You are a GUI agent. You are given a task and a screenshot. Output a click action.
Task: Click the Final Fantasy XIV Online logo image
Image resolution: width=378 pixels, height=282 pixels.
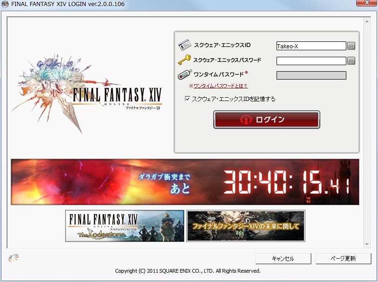point(87,93)
